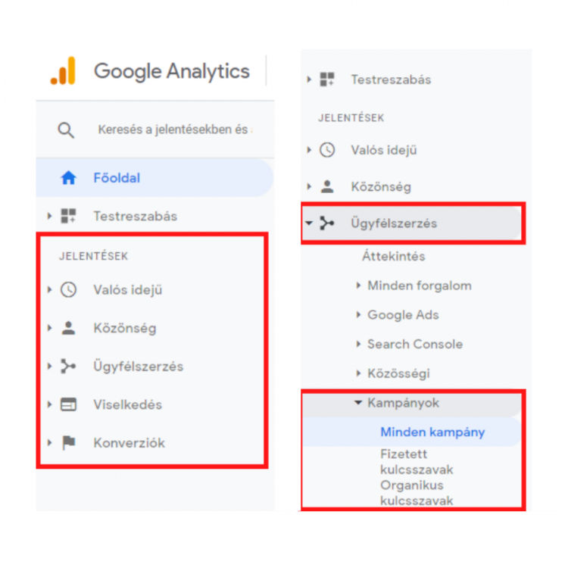Screen dimensions: 568x568
Task: Collapse the Kampányok submenu arrow
Action: [x=358, y=403]
